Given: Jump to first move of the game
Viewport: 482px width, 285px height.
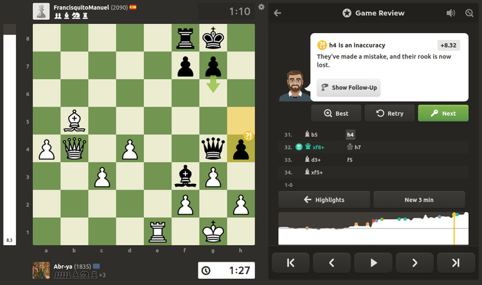Looking at the screenshot, I should pyautogui.click(x=291, y=262).
